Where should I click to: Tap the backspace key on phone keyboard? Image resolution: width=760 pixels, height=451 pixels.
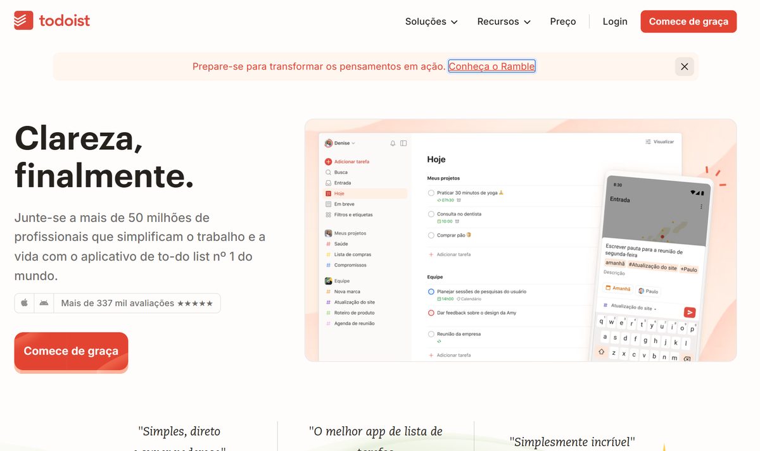[x=687, y=359]
